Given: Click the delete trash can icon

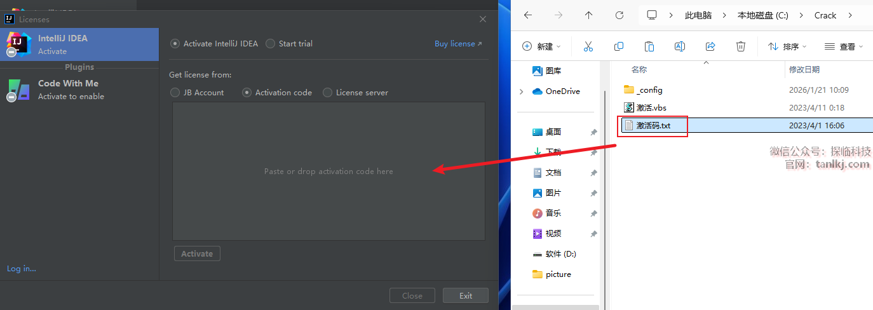Looking at the screenshot, I should coord(740,46).
